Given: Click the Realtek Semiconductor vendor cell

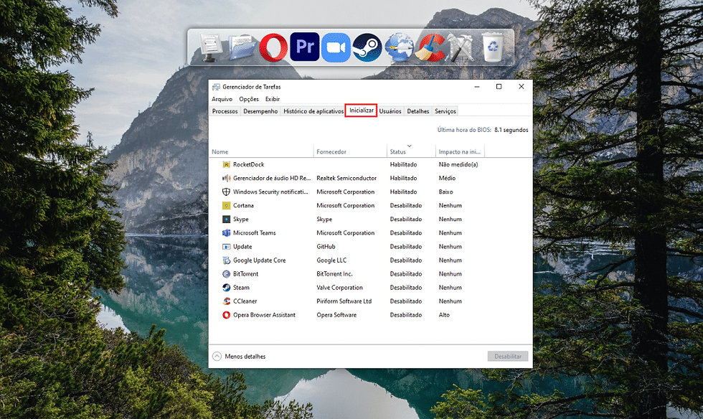Looking at the screenshot, I should (346, 178).
